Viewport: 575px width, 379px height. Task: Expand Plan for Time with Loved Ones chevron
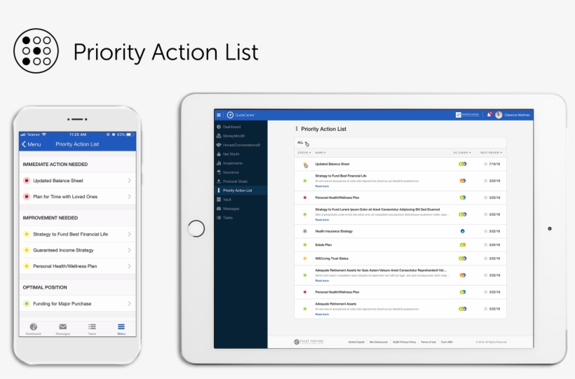point(129,197)
